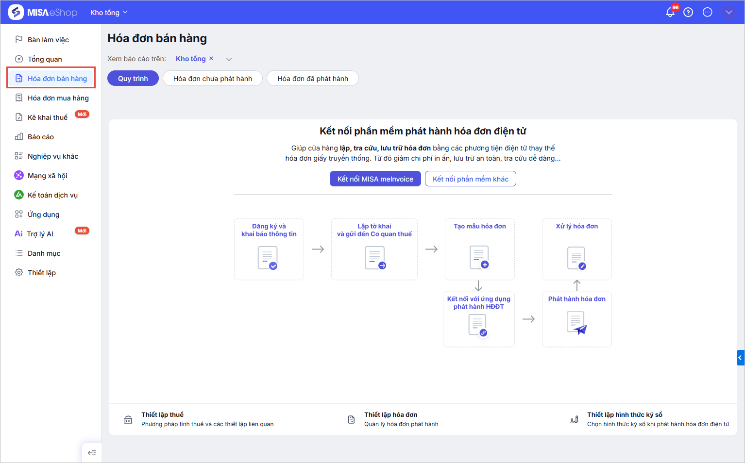The height and width of the screenshot is (463, 745).
Task: Expand the Kho tổng header dropdown
Action: tap(109, 13)
